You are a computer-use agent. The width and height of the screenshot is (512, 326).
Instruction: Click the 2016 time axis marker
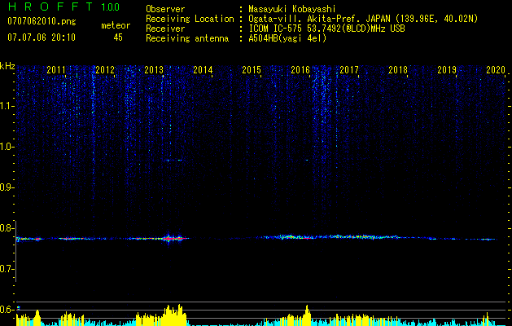(x=300, y=69)
